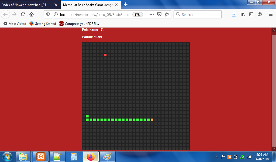Open Notepad++ from the taskbar
Viewport: 276px width, 162px height.
click(57, 157)
